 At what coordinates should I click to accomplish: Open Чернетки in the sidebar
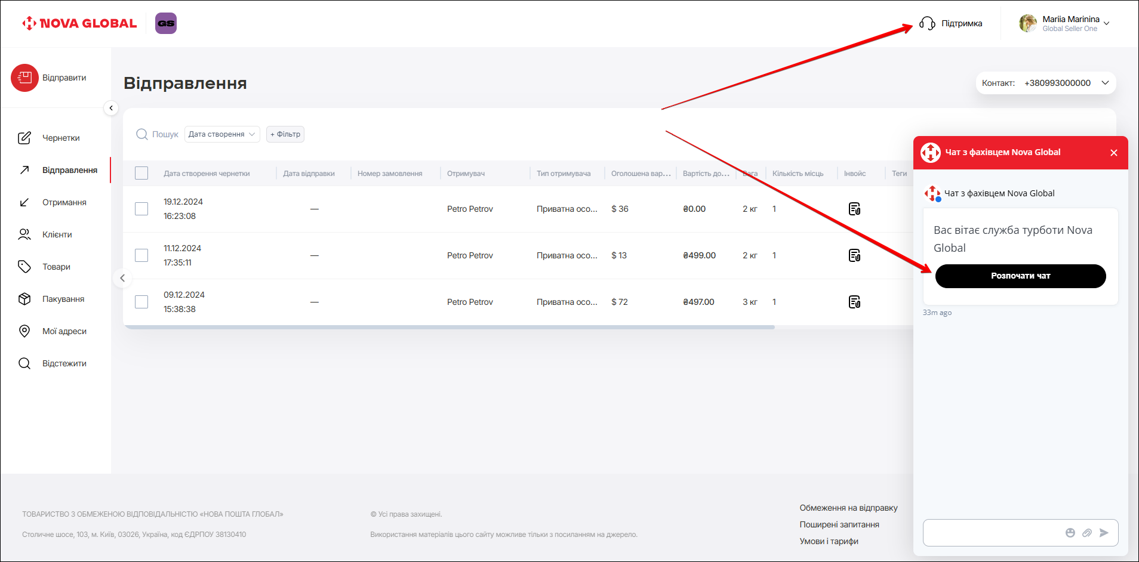[60, 138]
